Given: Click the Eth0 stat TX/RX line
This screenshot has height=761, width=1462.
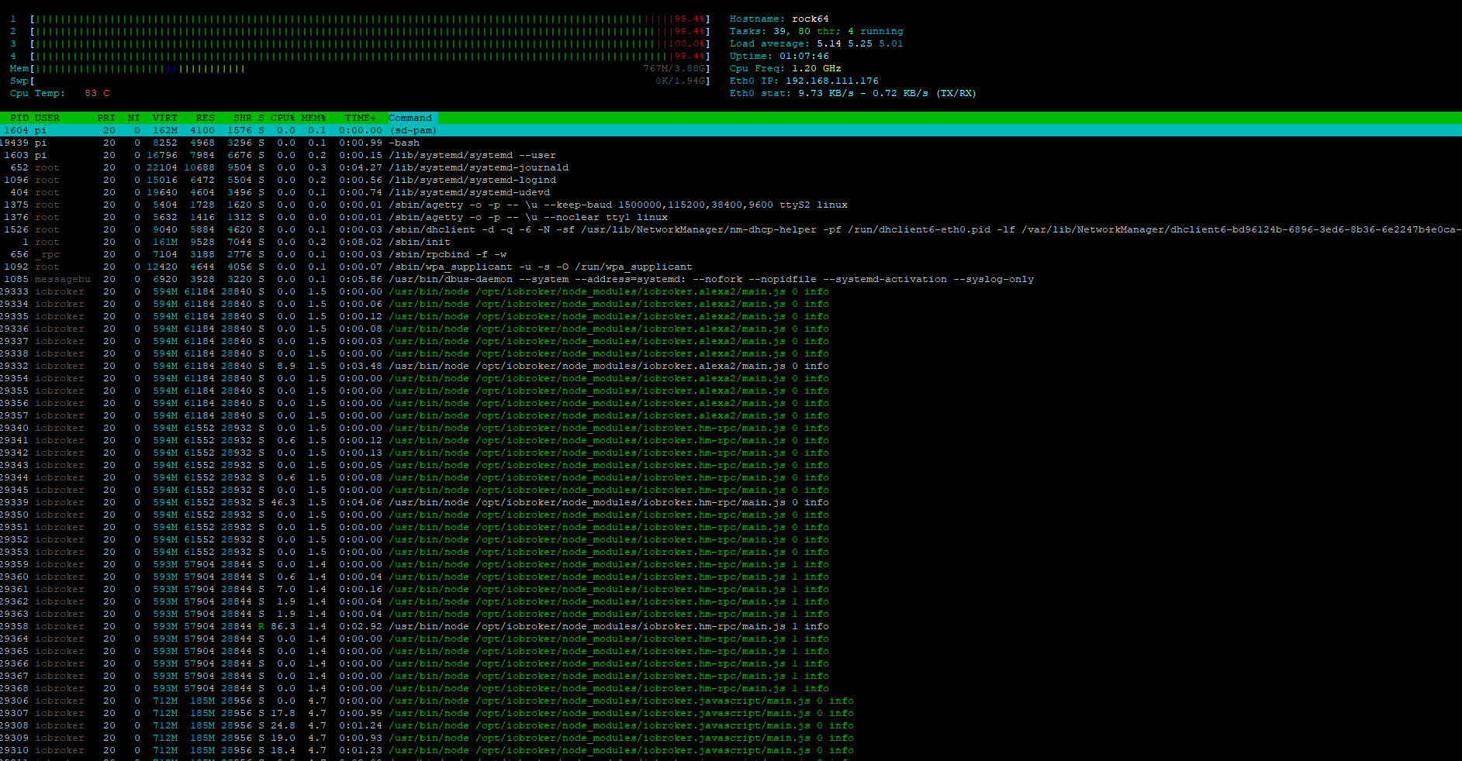Looking at the screenshot, I should coord(853,93).
